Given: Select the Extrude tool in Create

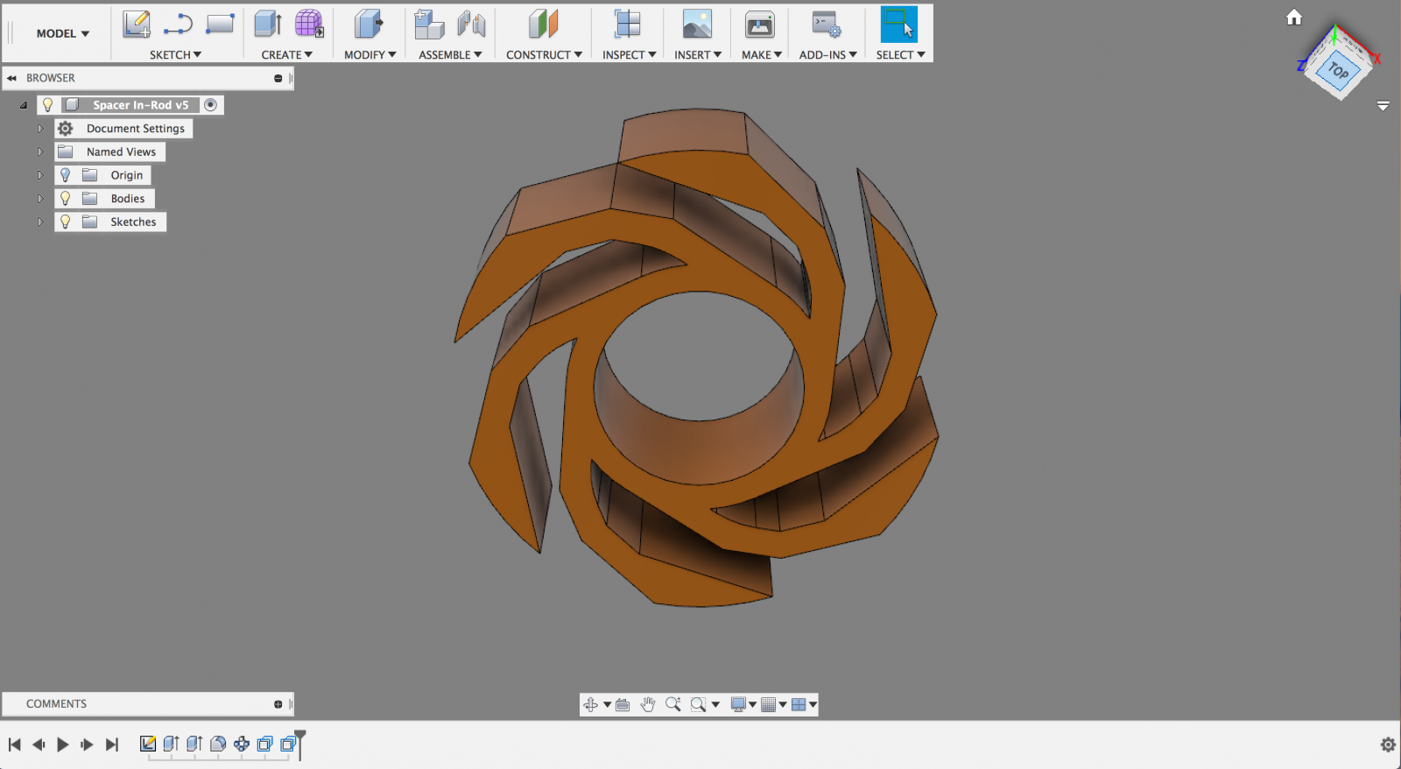Looking at the screenshot, I should [268, 25].
